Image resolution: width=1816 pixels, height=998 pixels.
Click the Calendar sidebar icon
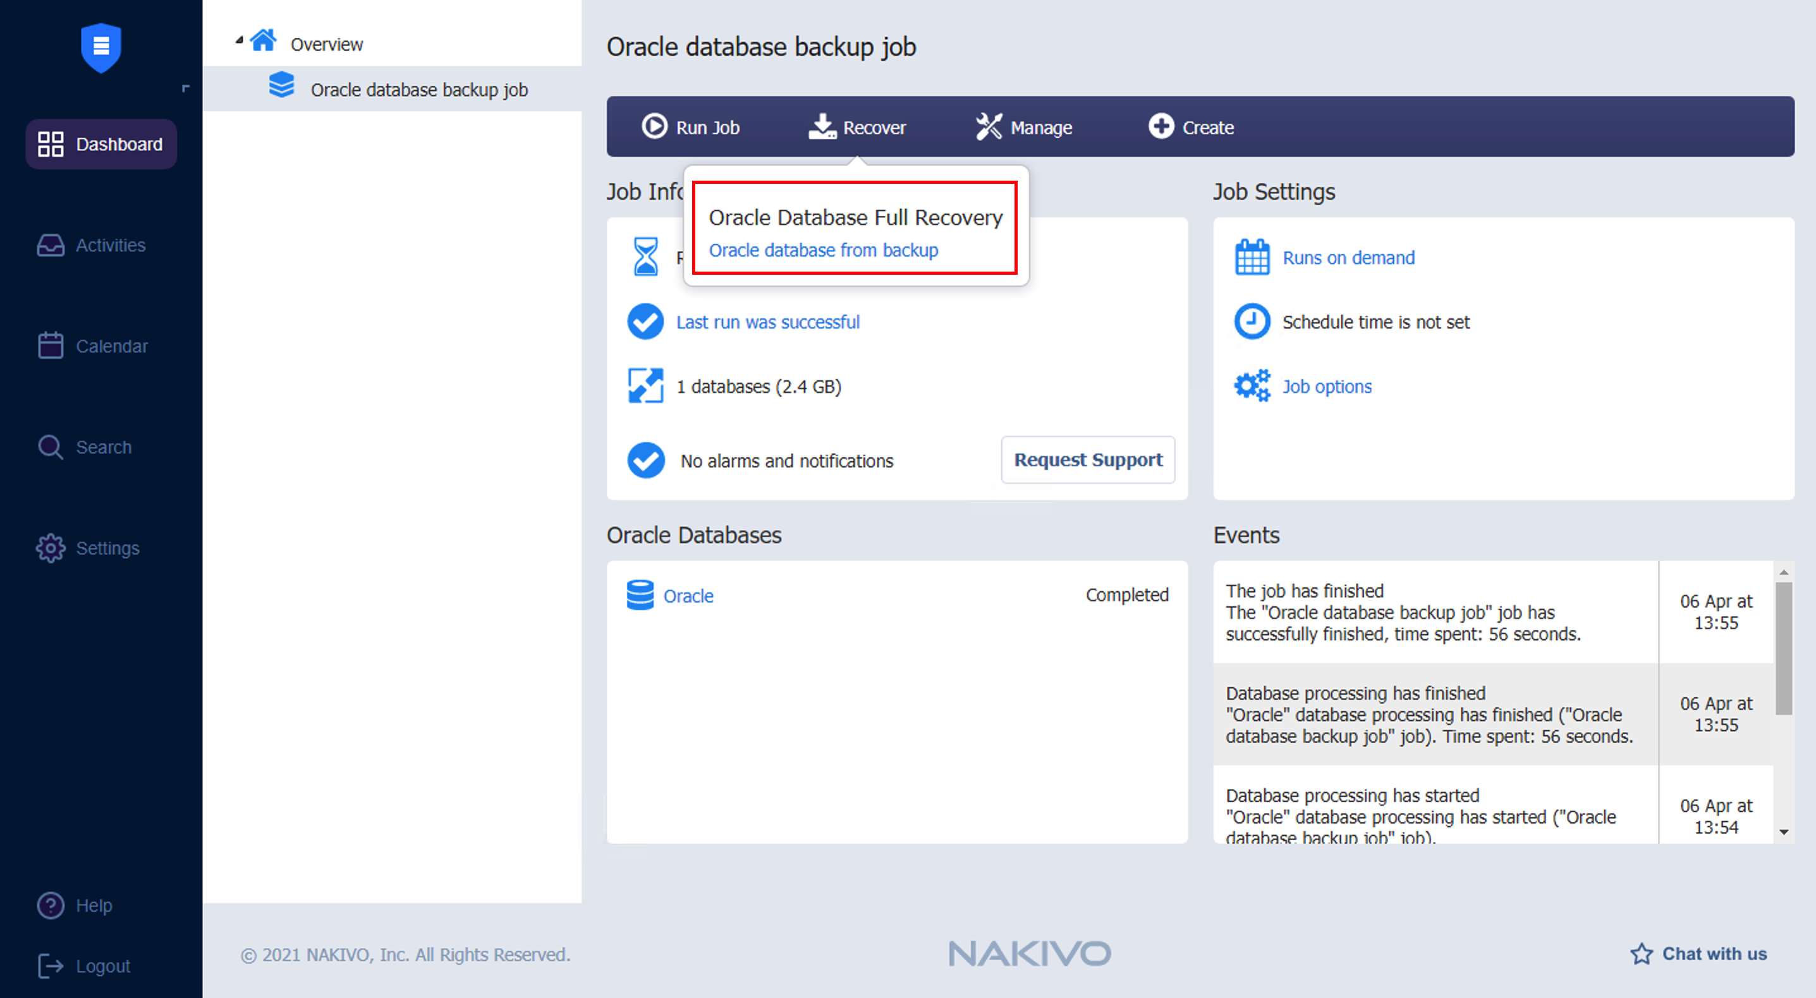(51, 346)
